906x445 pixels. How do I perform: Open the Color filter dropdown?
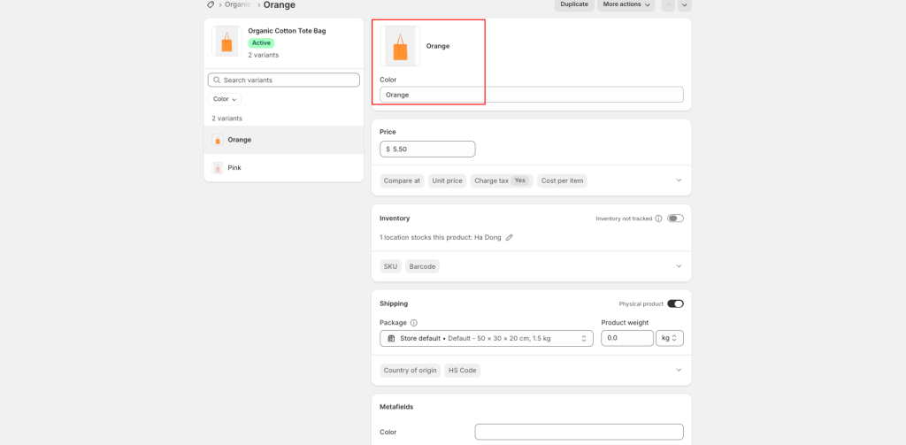point(225,99)
